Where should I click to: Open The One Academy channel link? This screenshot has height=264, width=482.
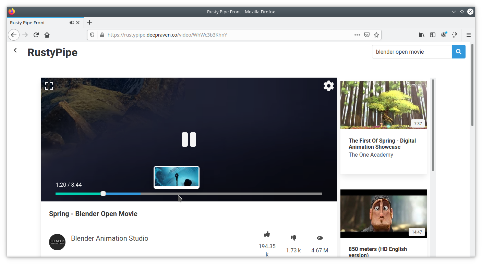click(371, 155)
